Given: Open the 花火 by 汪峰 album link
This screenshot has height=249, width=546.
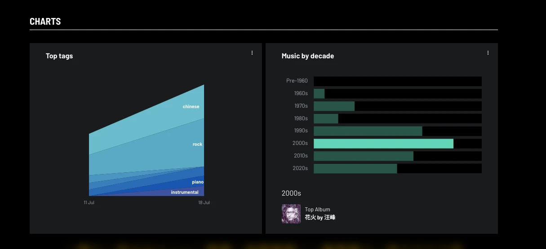Looking at the screenshot, I should click(x=320, y=218).
